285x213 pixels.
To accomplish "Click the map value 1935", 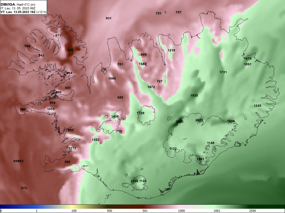I will tap(194, 95).
